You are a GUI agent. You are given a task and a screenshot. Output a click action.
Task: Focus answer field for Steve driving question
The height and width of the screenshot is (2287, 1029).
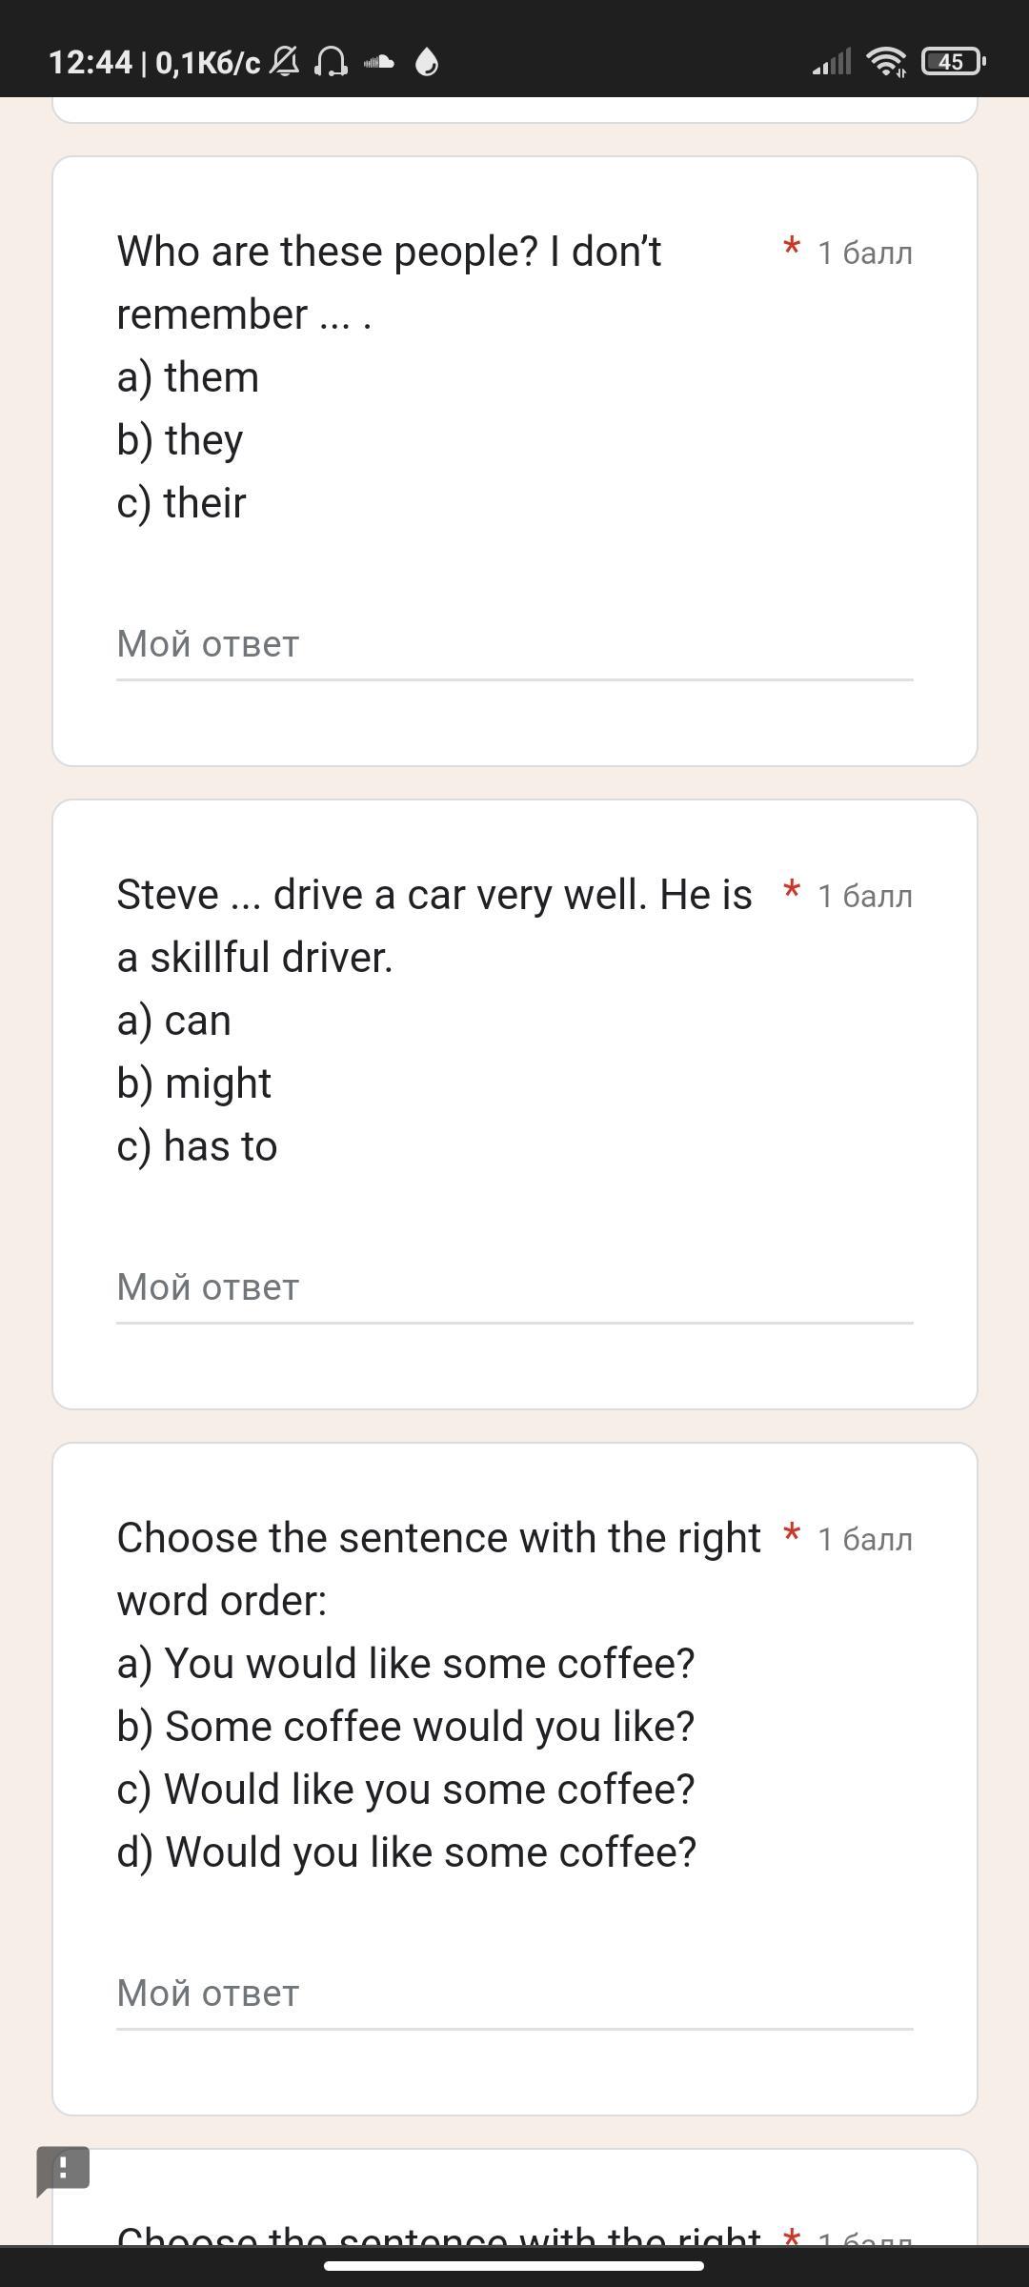coord(514,1288)
